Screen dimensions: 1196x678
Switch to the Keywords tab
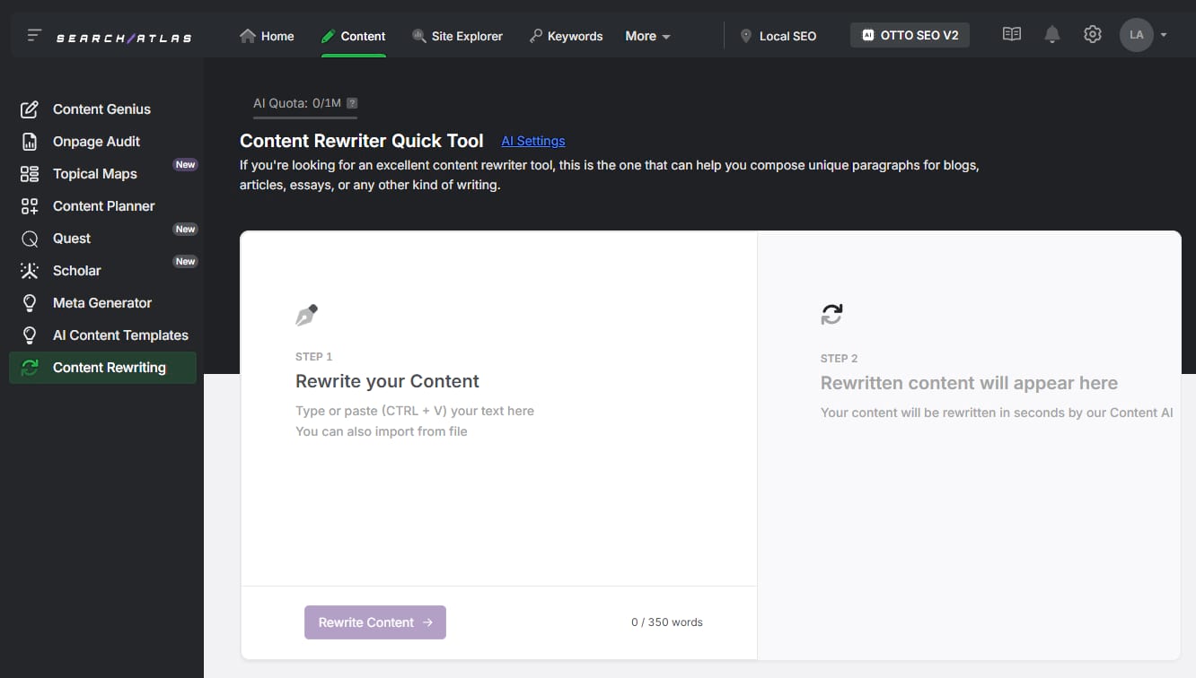(566, 36)
